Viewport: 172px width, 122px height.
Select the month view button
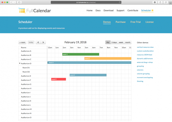coord(128,42)
